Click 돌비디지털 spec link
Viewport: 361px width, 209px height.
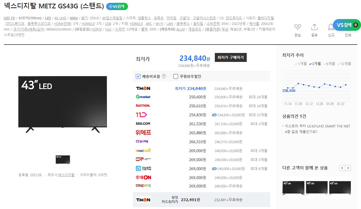[265, 18]
